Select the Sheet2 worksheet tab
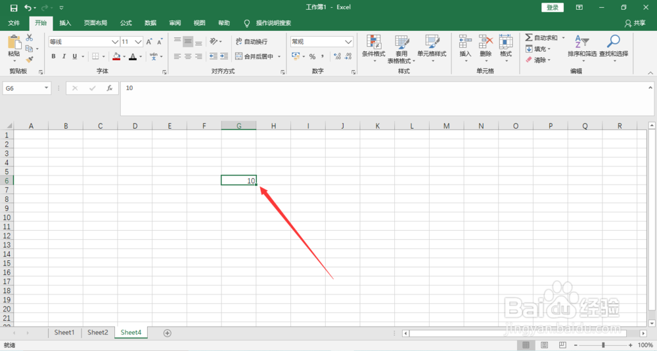 (x=98, y=333)
